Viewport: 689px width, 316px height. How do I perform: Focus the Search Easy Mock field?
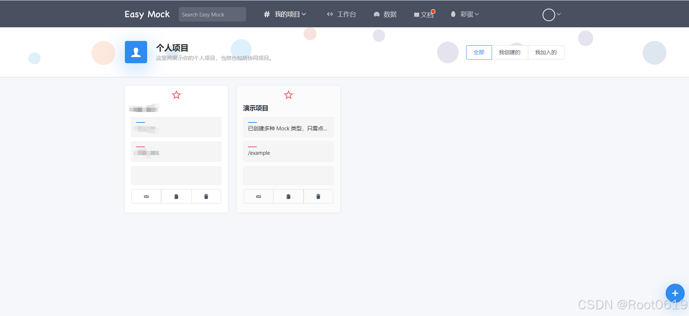pos(212,14)
